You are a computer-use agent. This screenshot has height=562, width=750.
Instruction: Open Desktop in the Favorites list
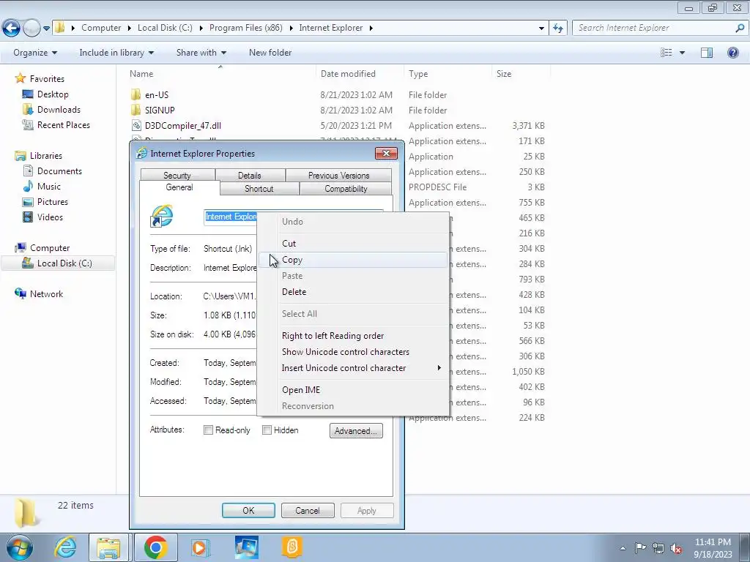[53, 94]
